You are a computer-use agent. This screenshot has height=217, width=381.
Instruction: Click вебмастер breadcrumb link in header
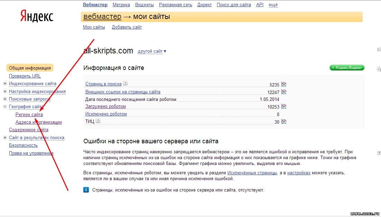pyautogui.click(x=102, y=17)
